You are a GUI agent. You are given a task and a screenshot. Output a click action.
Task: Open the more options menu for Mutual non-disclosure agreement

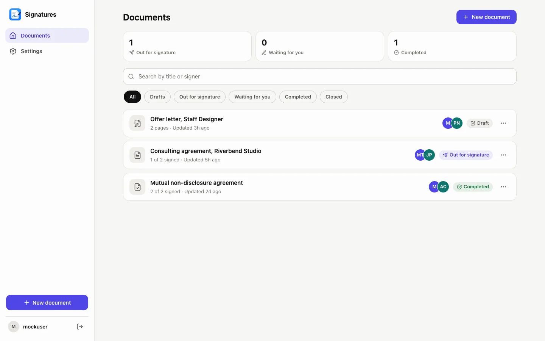click(x=503, y=187)
